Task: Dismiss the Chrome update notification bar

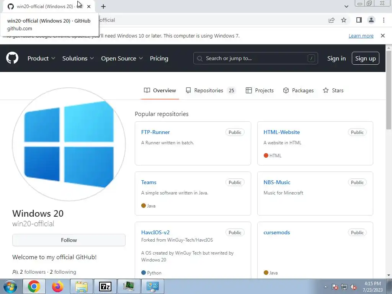Action: tap(382, 36)
